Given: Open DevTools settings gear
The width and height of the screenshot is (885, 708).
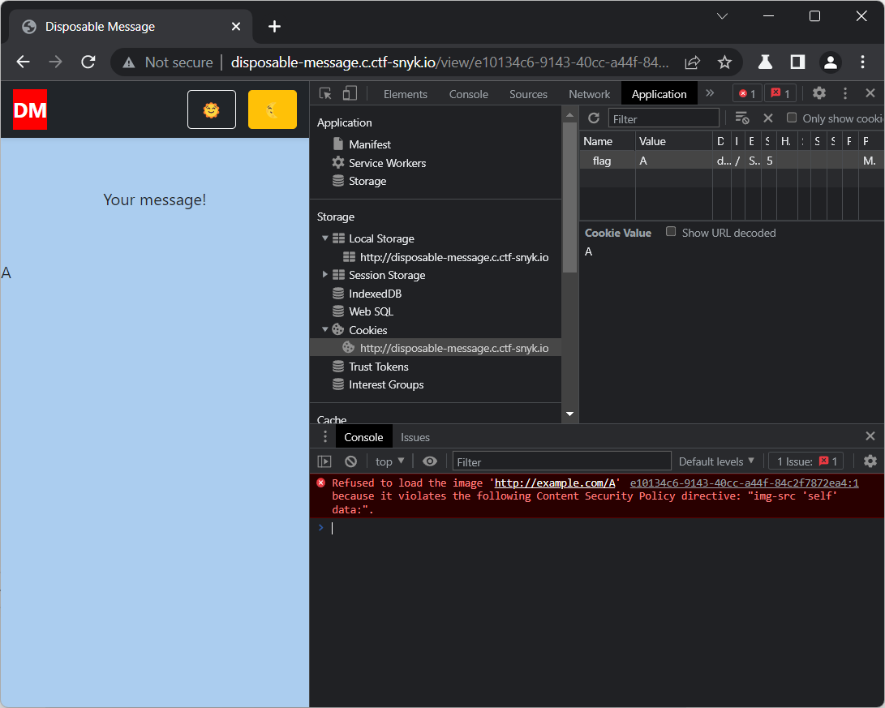Looking at the screenshot, I should coord(819,93).
